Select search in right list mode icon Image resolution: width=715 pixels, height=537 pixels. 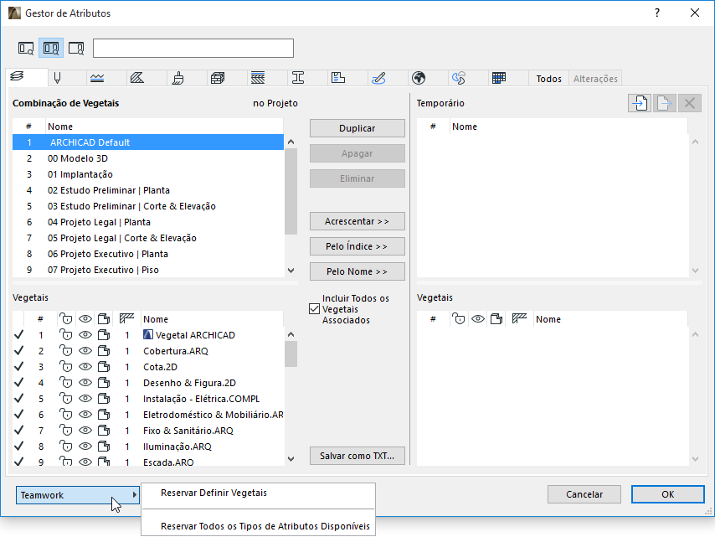(x=76, y=48)
